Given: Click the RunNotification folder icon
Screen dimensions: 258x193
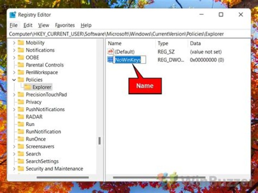Looking at the screenshot, I should pos(21,132).
